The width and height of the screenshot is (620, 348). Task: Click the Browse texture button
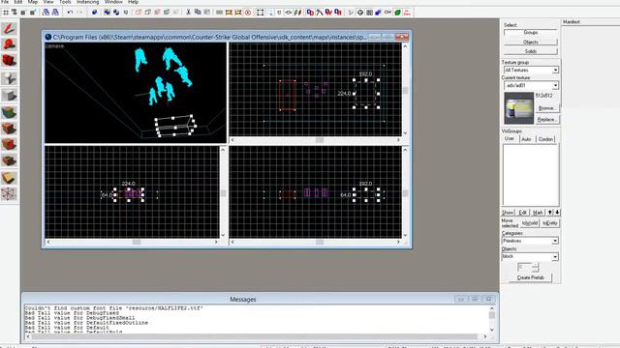547,108
